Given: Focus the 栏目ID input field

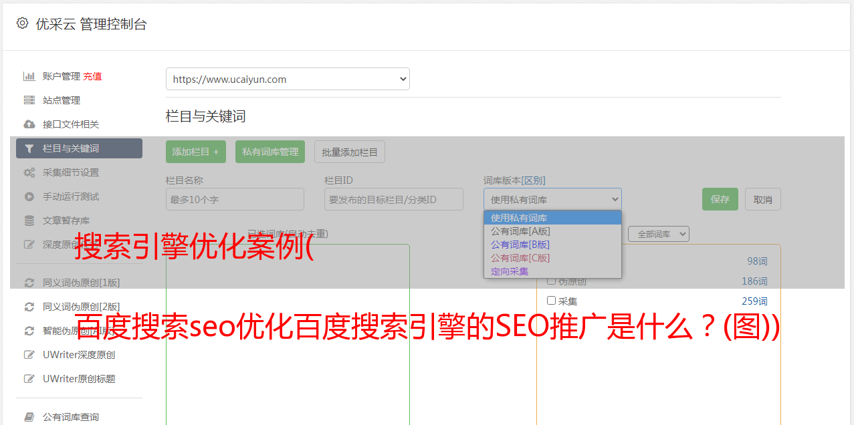Looking at the screenshot, I should point(394,199).
